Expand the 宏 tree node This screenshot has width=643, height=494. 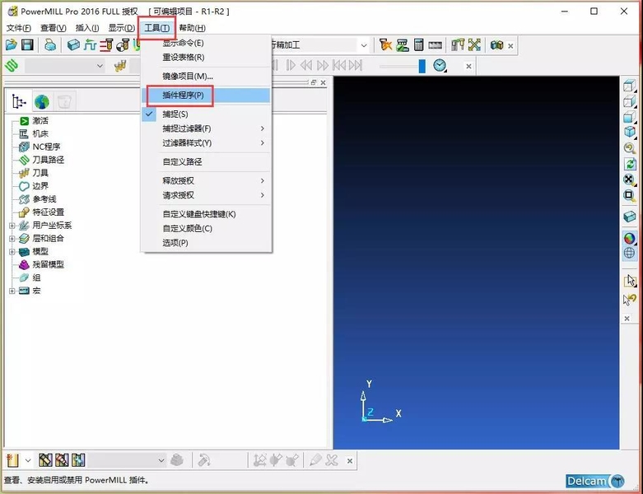(x=12, y=291)
